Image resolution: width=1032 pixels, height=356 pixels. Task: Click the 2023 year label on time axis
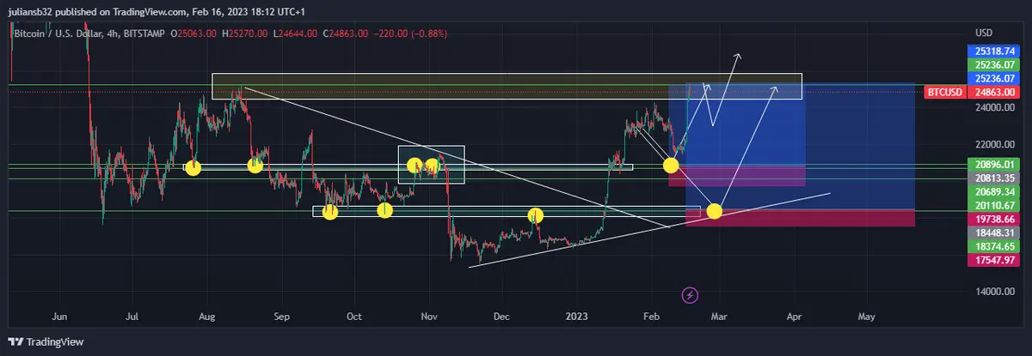pyautogui.click(x=576, y=316)
